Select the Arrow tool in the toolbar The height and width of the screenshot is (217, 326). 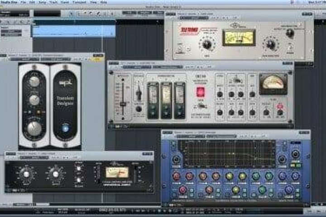tap(71, 14)
